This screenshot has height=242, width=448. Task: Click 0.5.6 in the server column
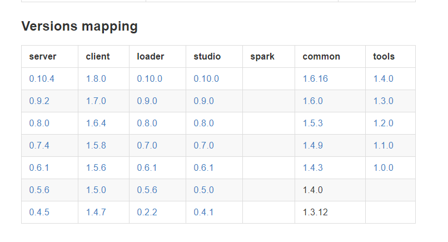(x=39, y=190)
